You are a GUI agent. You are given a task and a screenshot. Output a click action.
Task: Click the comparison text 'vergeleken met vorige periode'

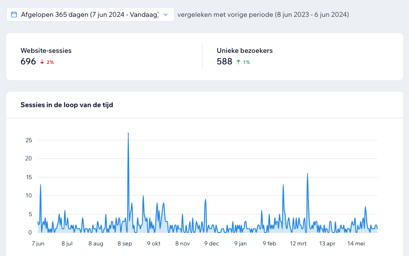click(x=225, y=14)
